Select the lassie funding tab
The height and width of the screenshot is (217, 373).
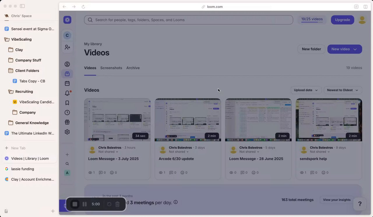pos(29,169)
